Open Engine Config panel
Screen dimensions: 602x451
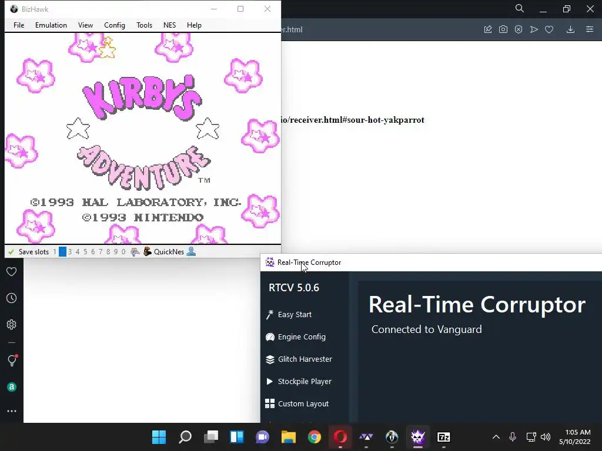[302, 336]
